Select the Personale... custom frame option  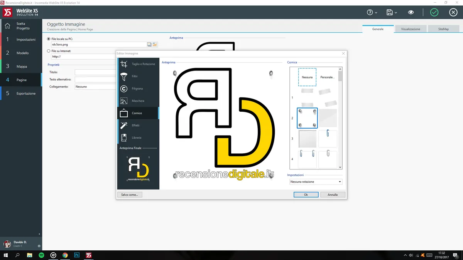tap(328, 77)
